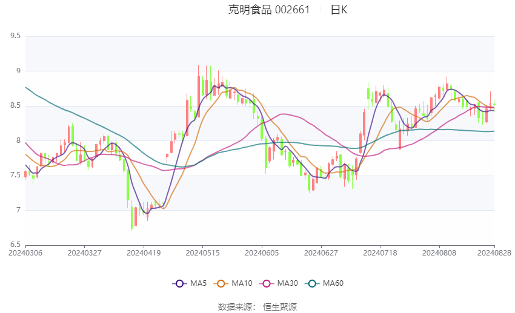This screenshot has width=515, height=313.
Task: Select the 20240718 date axis label
Action: tap(380, 253)
